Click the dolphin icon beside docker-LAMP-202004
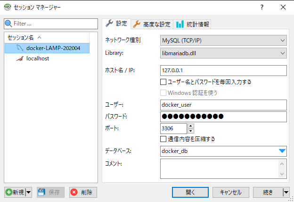294x202 pixels. [x=20, y=48]
